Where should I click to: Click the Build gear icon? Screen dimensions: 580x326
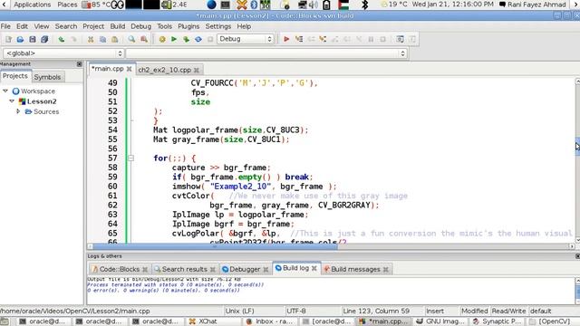(162, 39)
